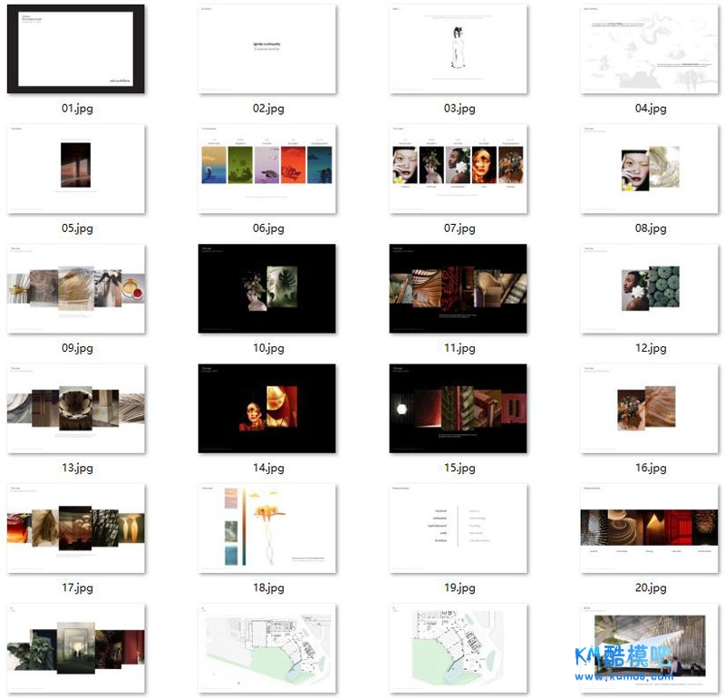Select the 19.jpg text list thumbnail
725x698 pixels.
459,528
